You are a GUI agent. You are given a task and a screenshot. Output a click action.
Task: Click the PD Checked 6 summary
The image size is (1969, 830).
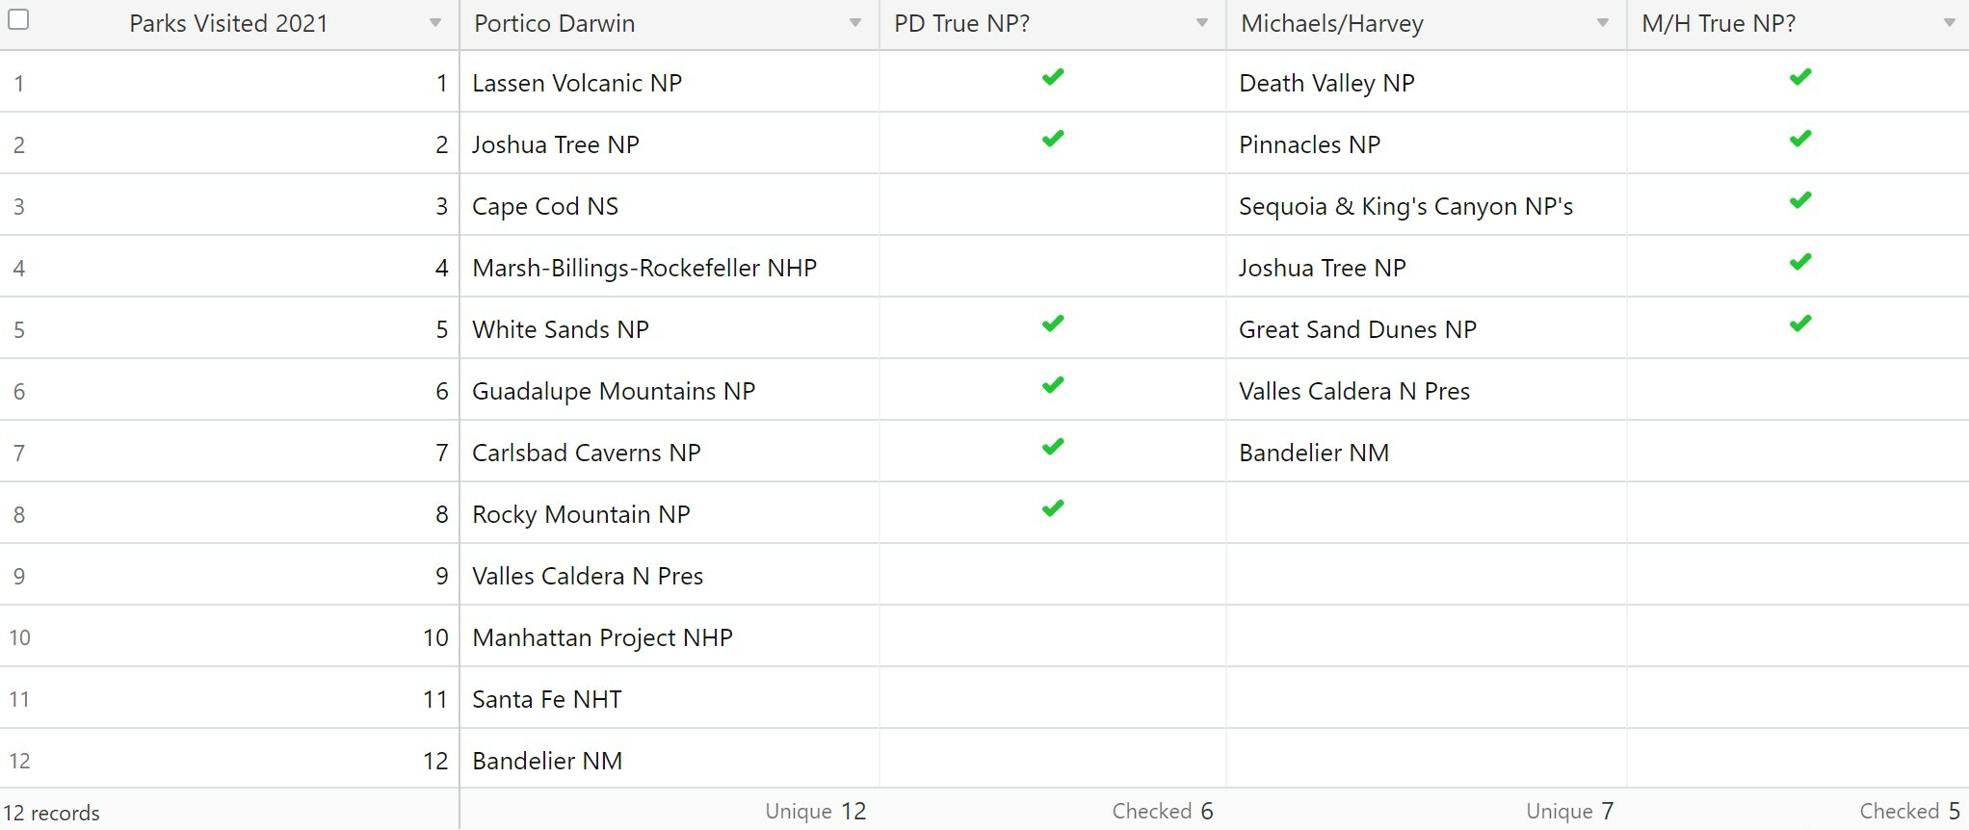(1163, 811)
